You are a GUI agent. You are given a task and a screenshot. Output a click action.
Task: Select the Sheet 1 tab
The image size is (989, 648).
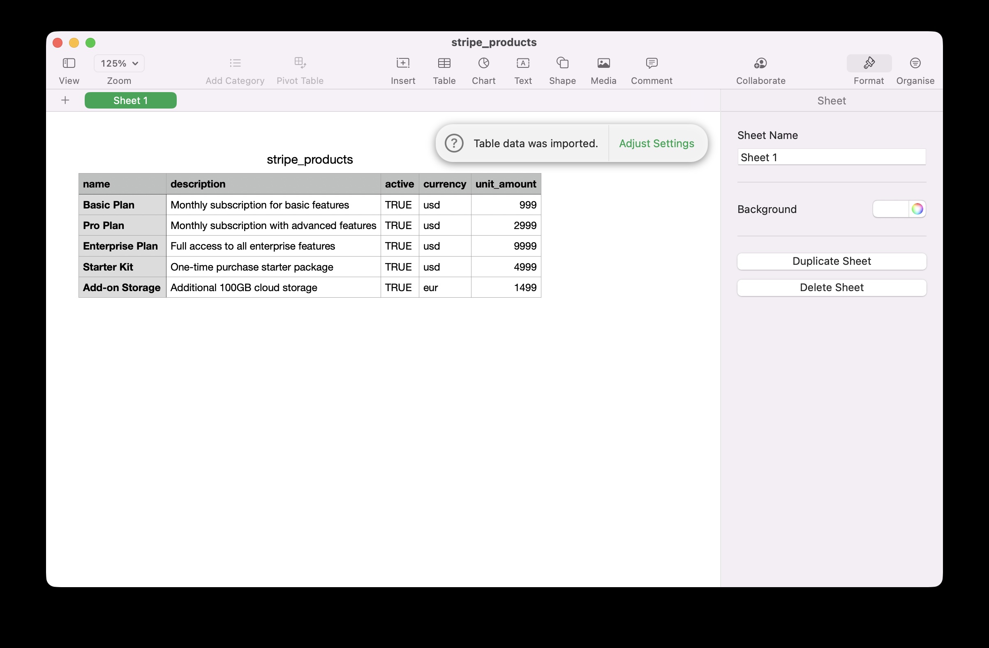tap(130, 100)
